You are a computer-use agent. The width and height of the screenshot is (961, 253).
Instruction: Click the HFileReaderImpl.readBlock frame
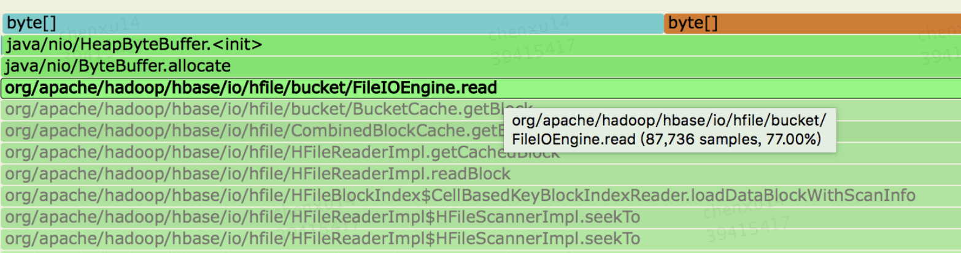[x=481, y=174]
